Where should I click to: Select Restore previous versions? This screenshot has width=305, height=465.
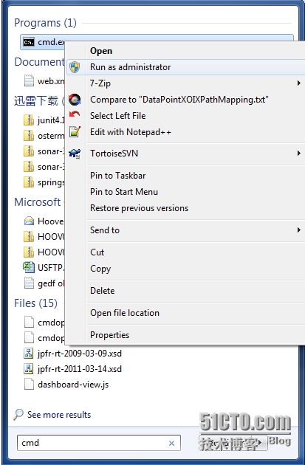(139, 208)
